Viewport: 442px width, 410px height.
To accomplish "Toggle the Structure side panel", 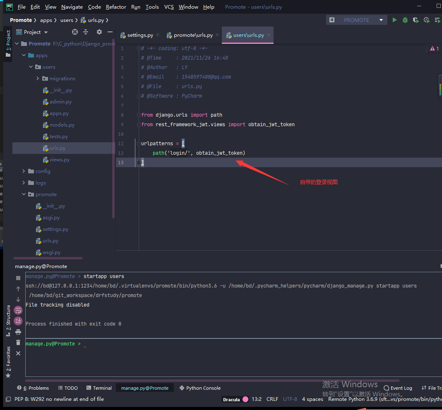I will click(x=8, y=320).
